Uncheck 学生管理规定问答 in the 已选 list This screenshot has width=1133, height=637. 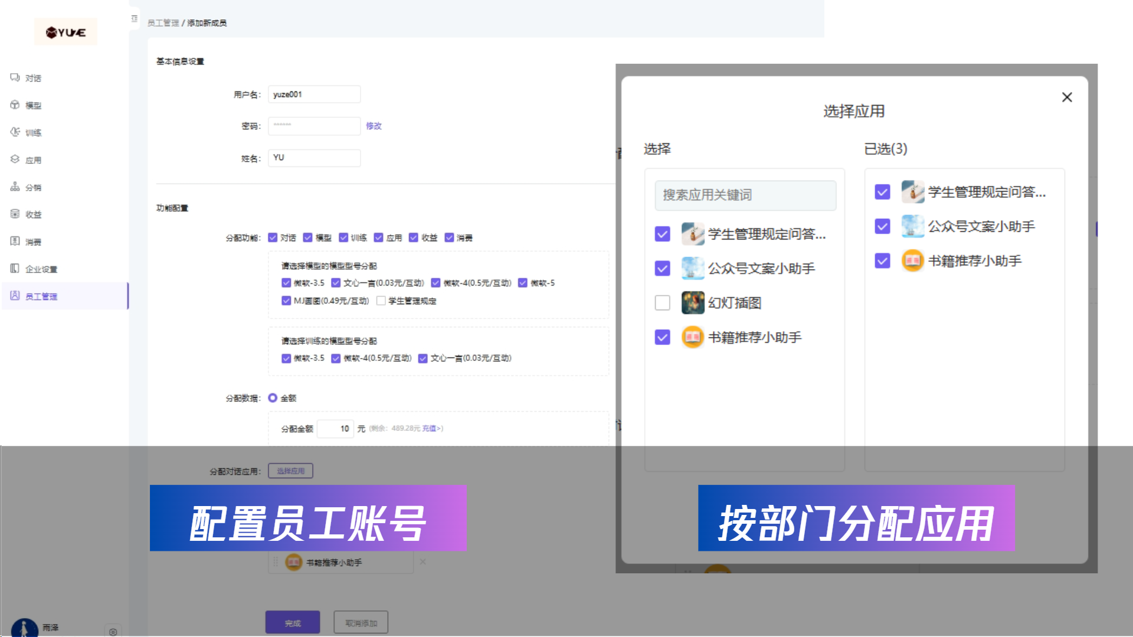[x=882, y=192]
